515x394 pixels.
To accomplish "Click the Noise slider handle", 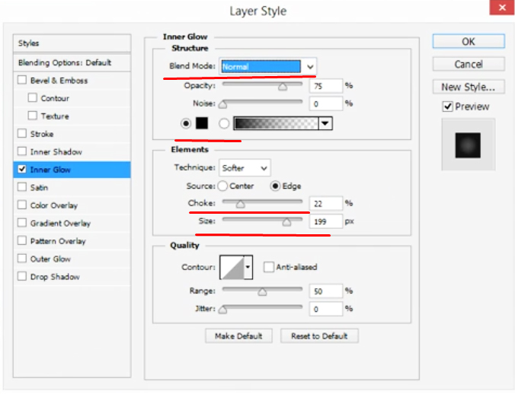I will 222,104.
